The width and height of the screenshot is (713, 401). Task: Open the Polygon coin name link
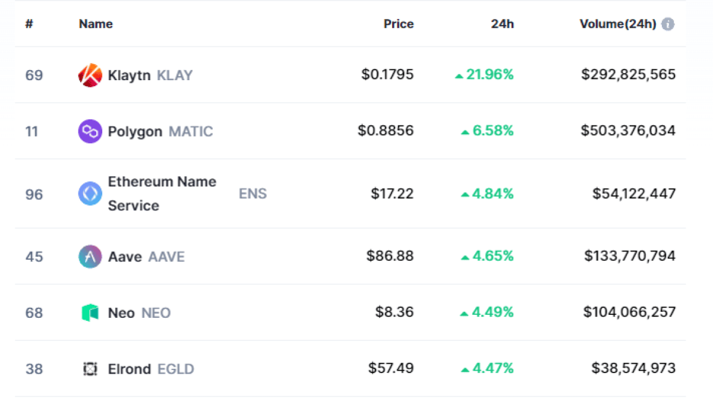click(x=135, y=131)
